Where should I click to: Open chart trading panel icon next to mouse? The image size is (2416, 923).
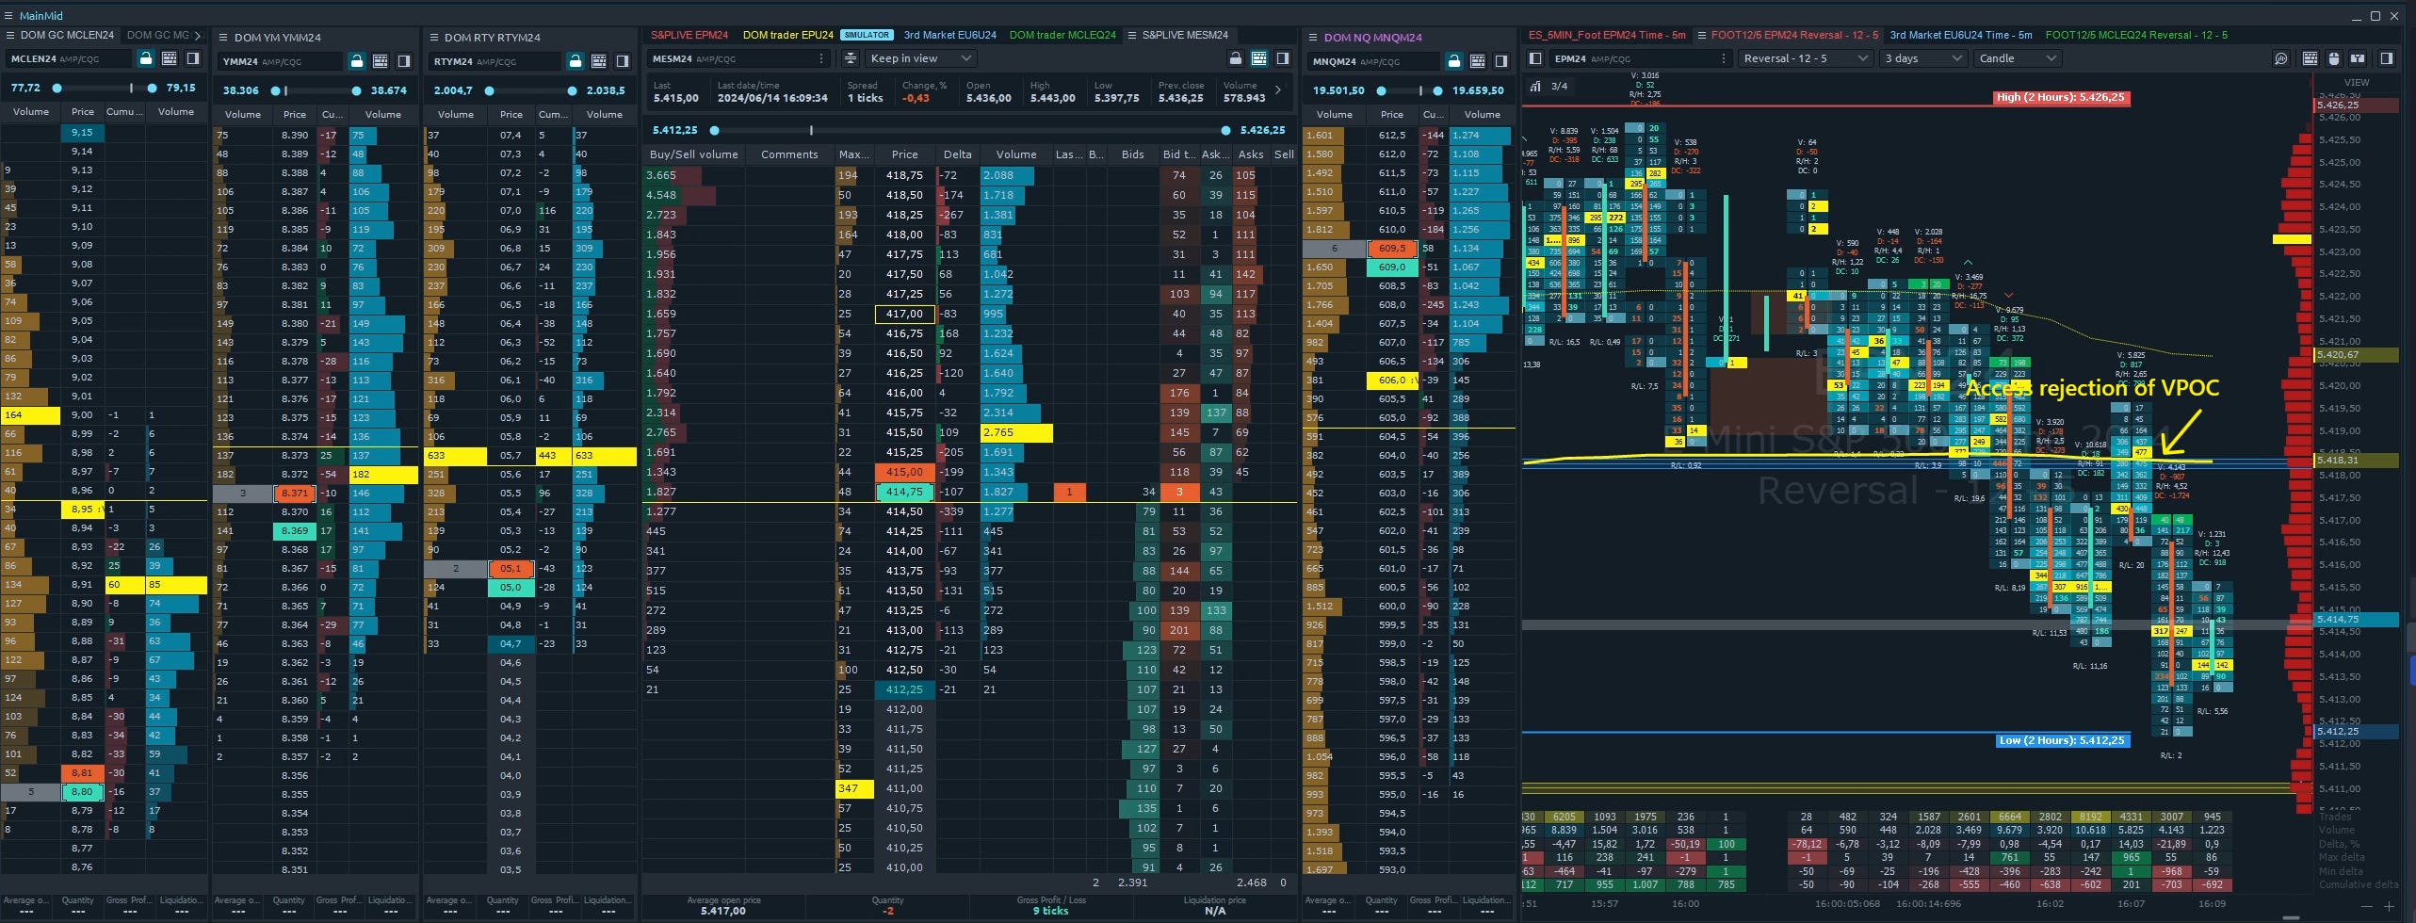(2358, 58)
